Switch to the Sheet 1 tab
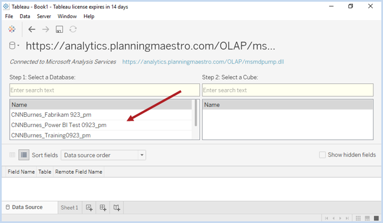Viewport: 383px width, 223px height. pos(69,208)
